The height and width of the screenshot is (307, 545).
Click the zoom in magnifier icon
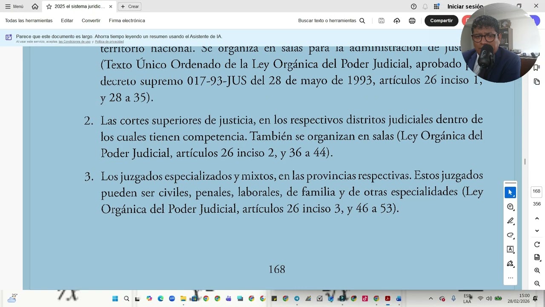(537, 271)
